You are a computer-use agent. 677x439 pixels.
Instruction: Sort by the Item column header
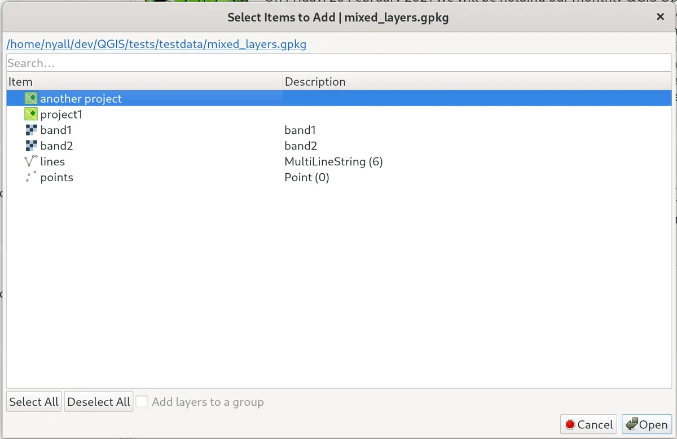[x=144, y=82]
